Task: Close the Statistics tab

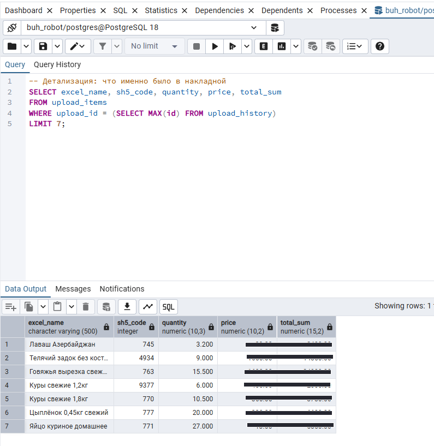Action: coord(185,11)
